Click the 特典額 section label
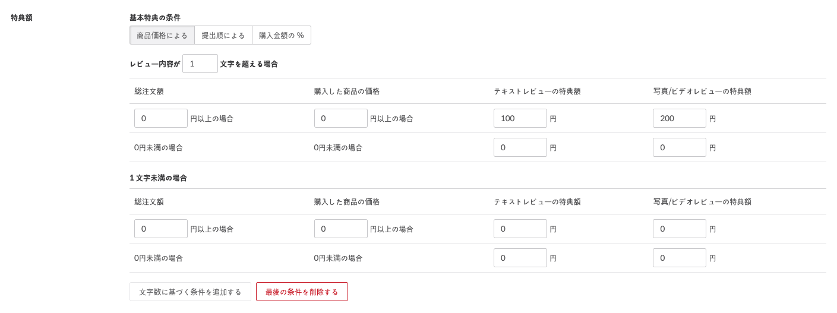This screenshot has height=313, width=837. click(x=22, y=18)
